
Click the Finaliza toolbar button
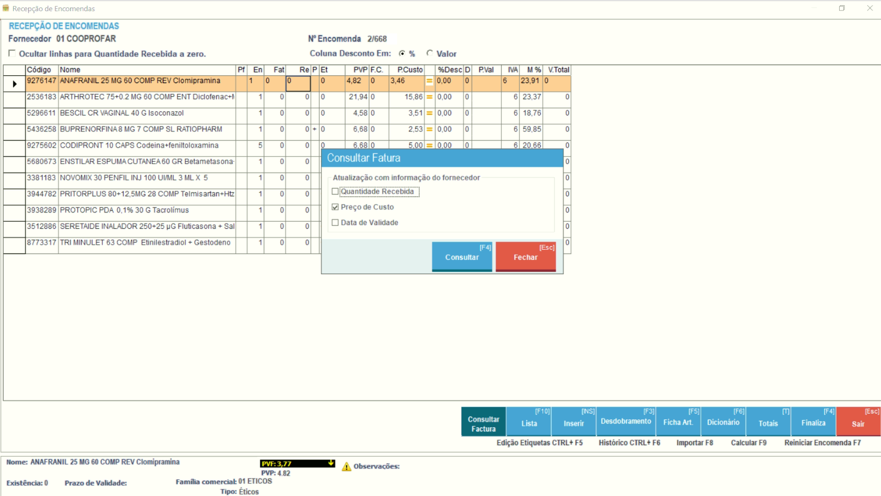pyautogui.click(x=813, y=422)
